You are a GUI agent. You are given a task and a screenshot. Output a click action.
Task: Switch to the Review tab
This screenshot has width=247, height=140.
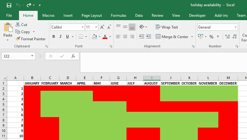coord(157,15)
